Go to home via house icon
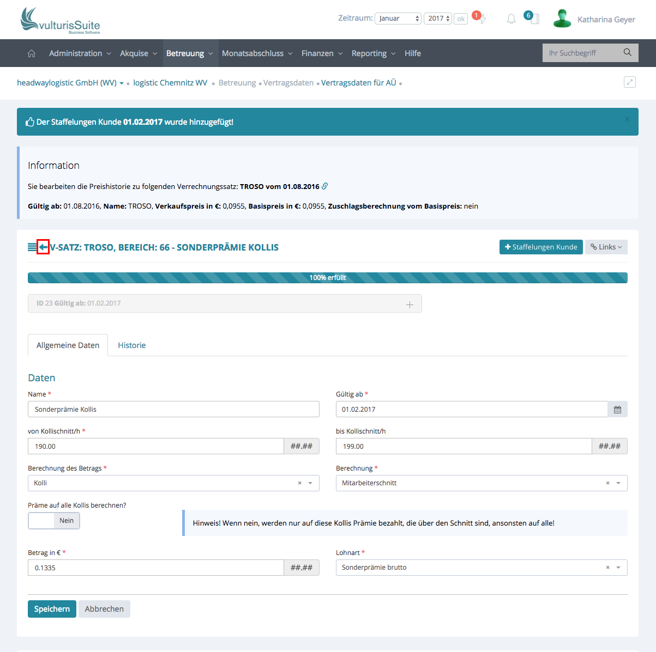Image resolution: width=656 pixels, height=652 pixels. pyautogui.click(x=32, y=53)
